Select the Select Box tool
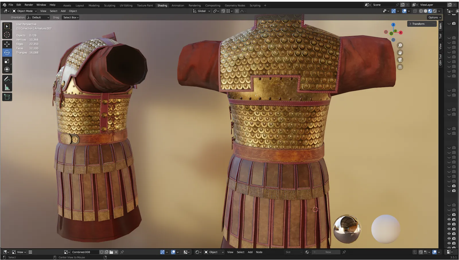This screenshot has height=260, width=459. coord(7,26)
